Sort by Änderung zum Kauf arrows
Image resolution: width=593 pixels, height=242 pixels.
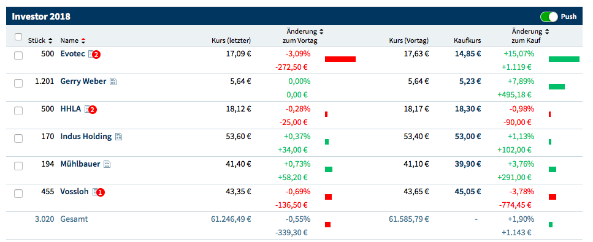coord(547,32)
